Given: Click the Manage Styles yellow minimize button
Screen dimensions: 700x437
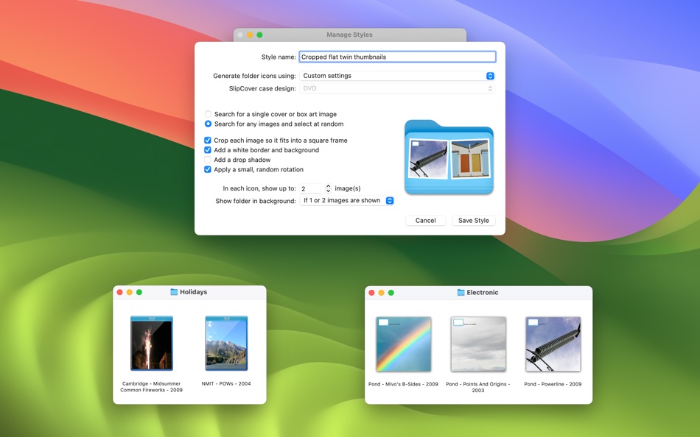Looking at the screenshot, I should coord(250,35).
